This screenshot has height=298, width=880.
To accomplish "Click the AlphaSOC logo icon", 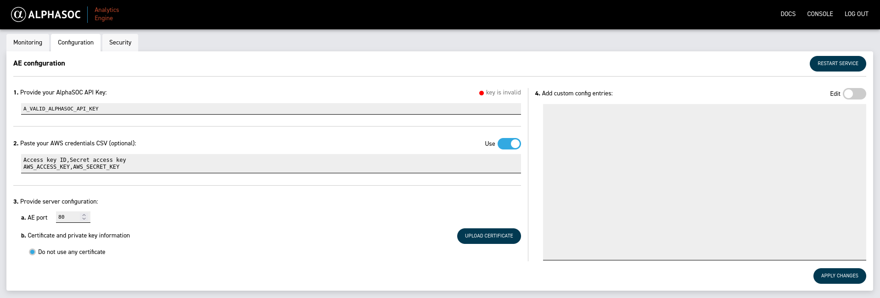I will [18, 15].
